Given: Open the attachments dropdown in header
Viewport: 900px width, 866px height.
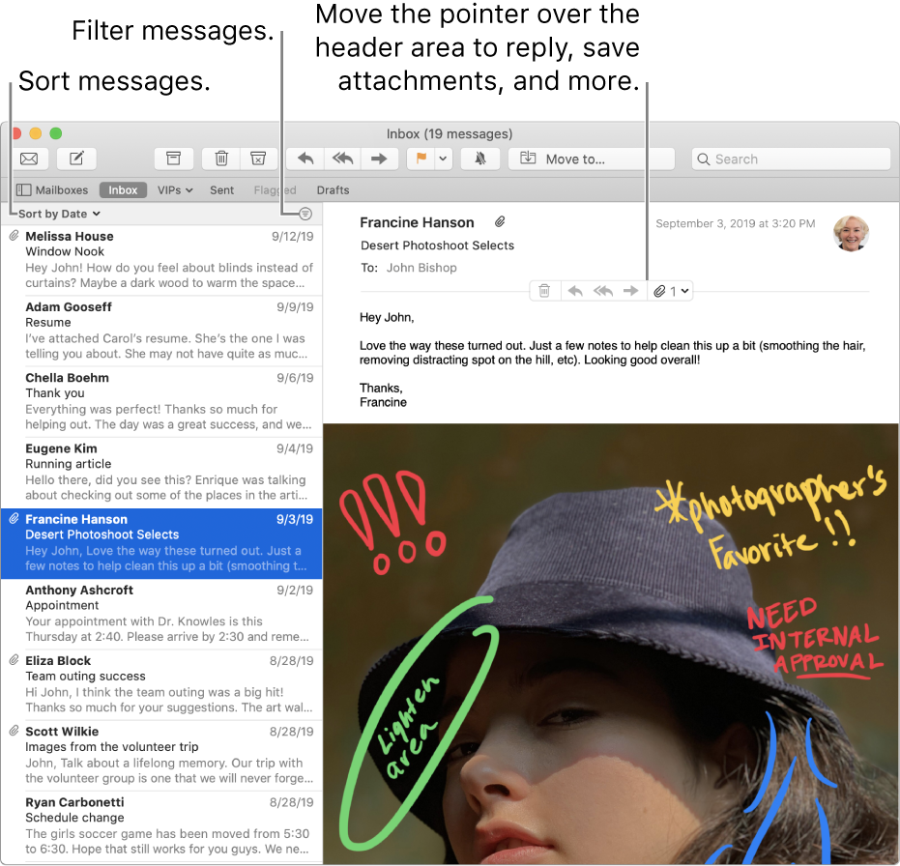Looking at the screenshot, I should (671, 291).
